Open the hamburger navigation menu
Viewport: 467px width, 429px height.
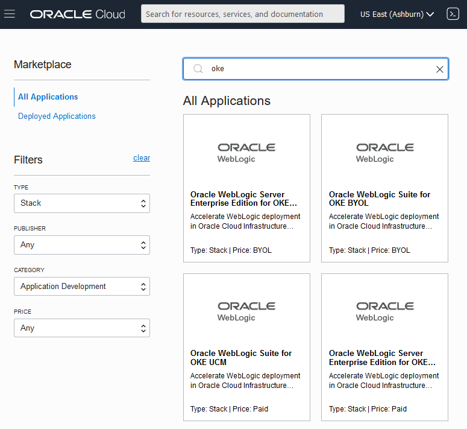click(10, 14)
